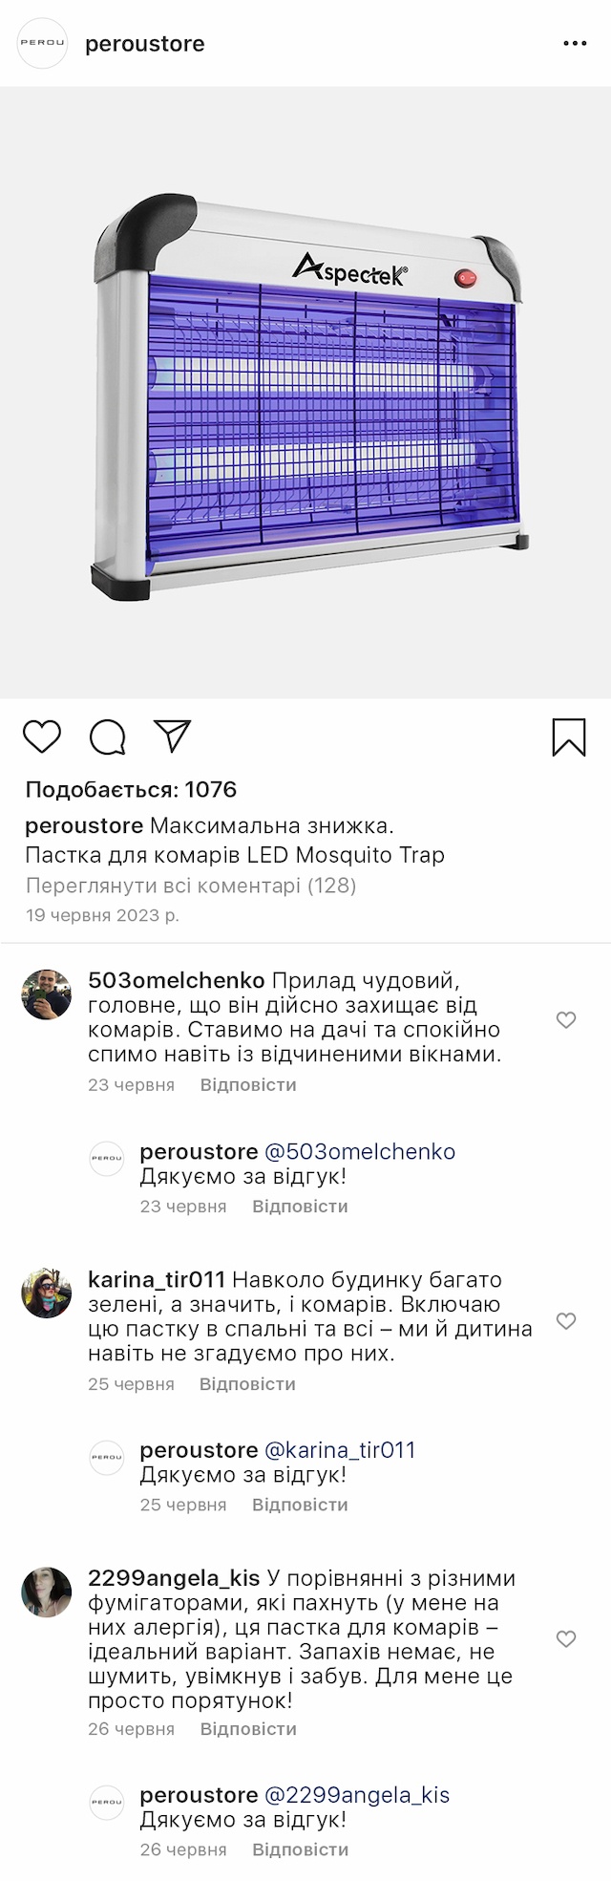Reply to karina_tir011's comment
Screen dimensions: 611x1881
click(x=247, y=1384)
